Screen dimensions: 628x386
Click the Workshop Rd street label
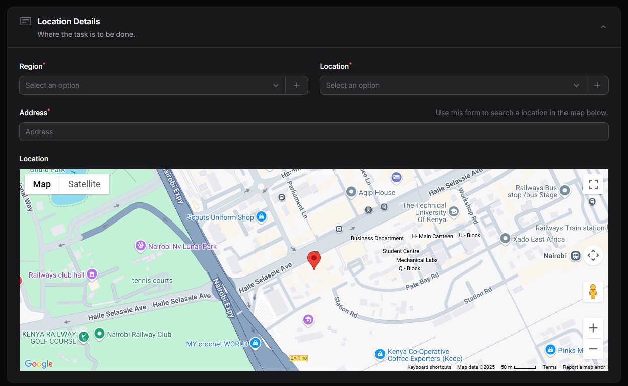468,206
